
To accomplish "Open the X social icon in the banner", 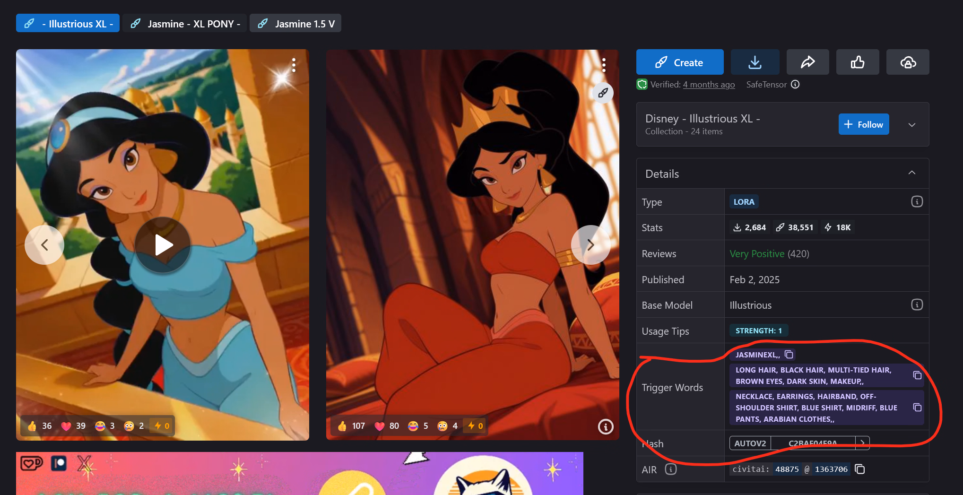I will click(84, 464).
